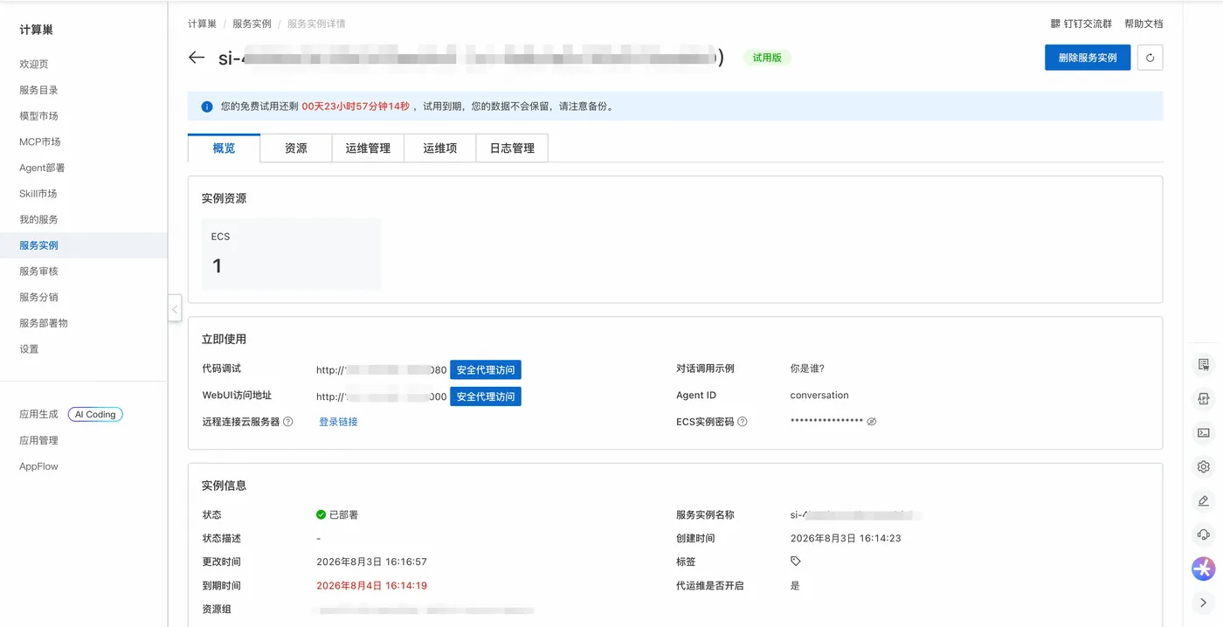The image size is (1223, 627).
Task: Click the expiry time 2026年8月4日 16:14:19
Action: click(x=371, y=585)
